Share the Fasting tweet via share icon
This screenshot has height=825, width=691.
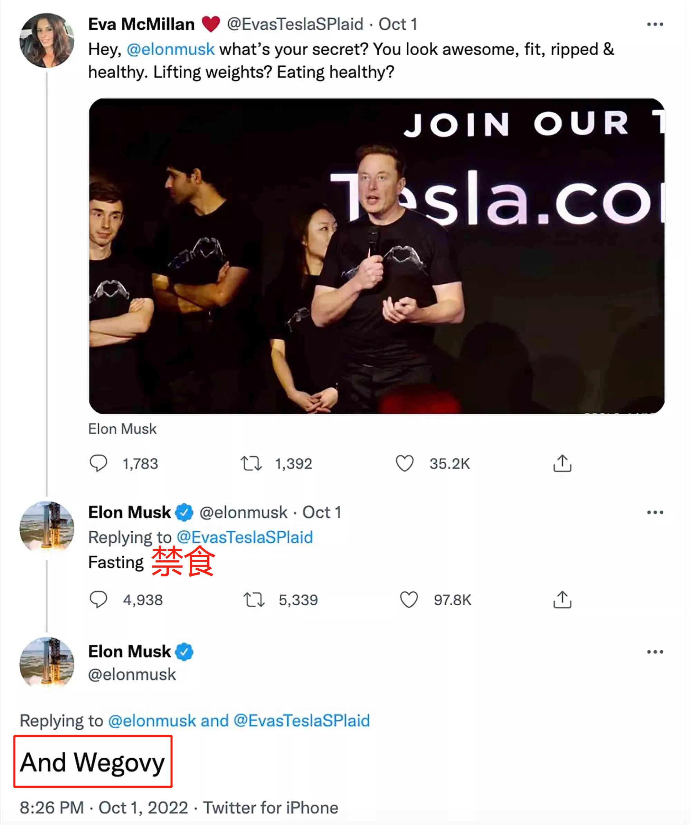[x=562, y=599]
